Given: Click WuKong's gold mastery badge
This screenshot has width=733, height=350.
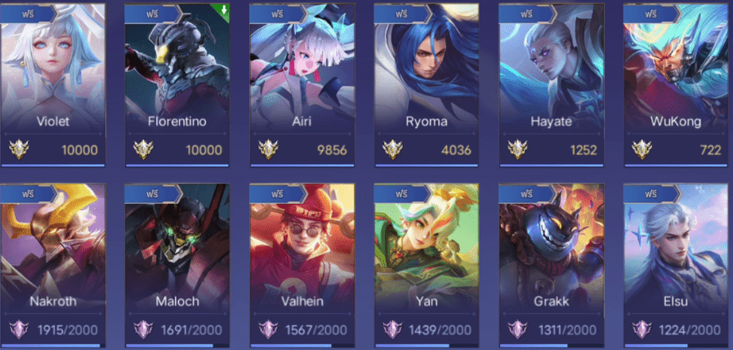Looking at the screenshot, I should click(641, 150).
